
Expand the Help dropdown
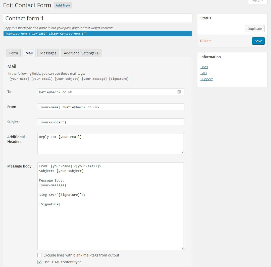(258, 1)
